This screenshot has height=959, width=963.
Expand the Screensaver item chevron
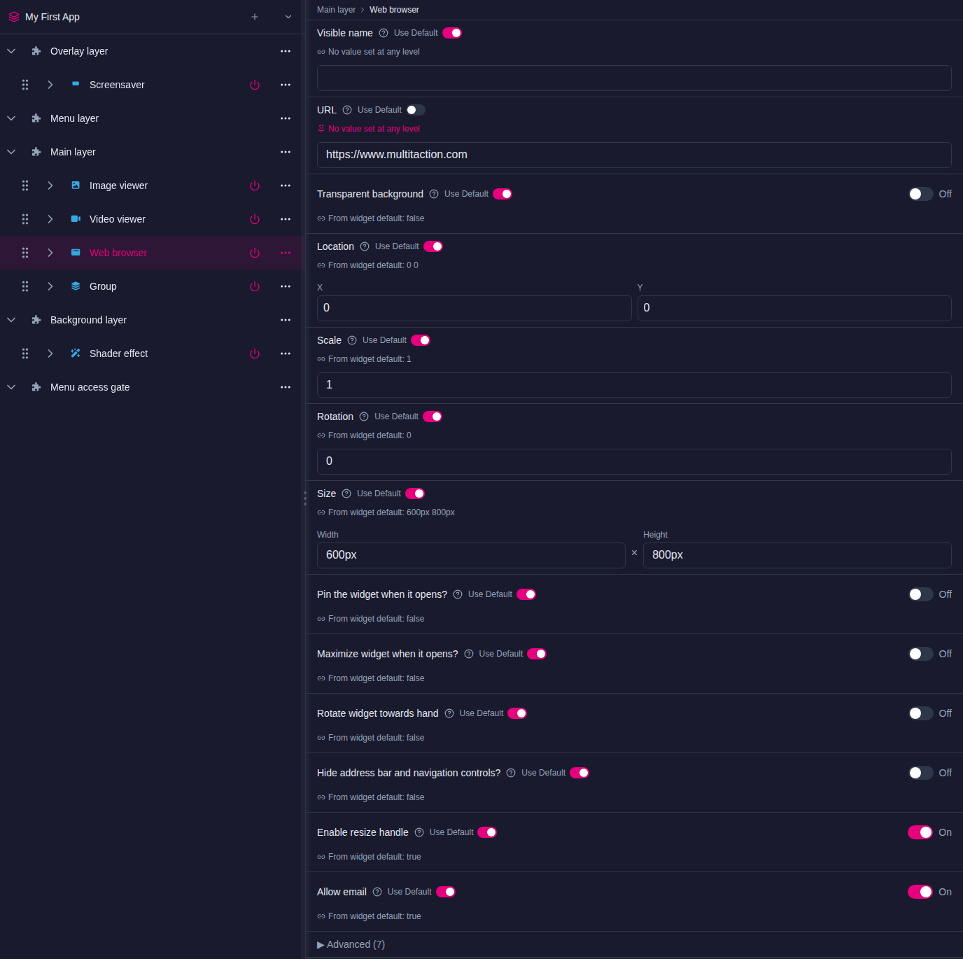(x=50, y=85)
